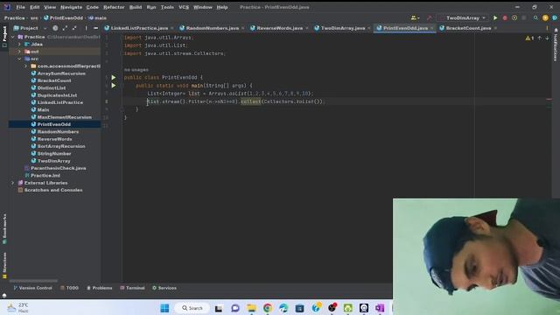Open Windows Start button on taskbar

pos(164,308)
